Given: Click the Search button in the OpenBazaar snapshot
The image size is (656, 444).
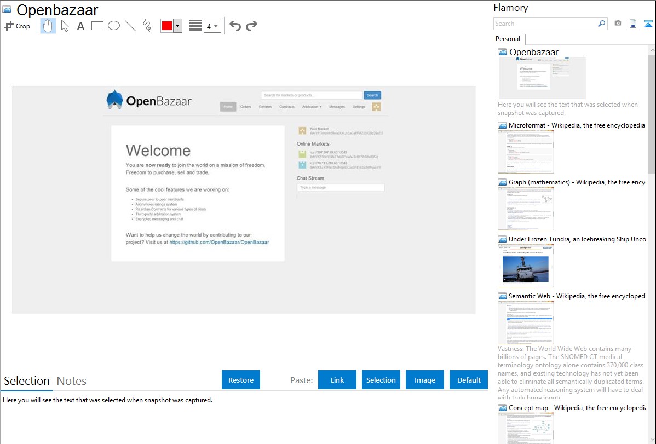Looking at the screenshot, I should [372, 95].
